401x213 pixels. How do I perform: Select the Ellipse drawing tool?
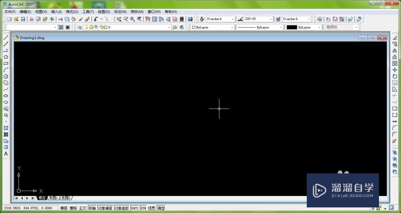(x=6, y=96)
